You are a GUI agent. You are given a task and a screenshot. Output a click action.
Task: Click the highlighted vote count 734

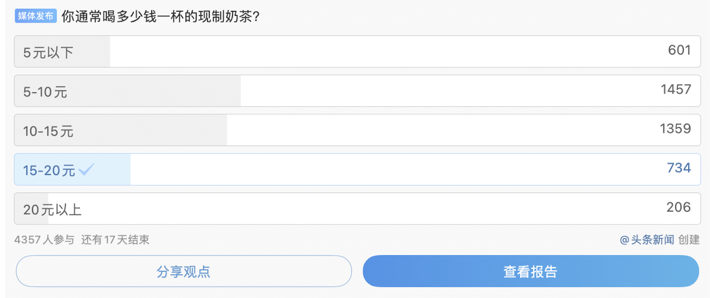pos(679,168)
